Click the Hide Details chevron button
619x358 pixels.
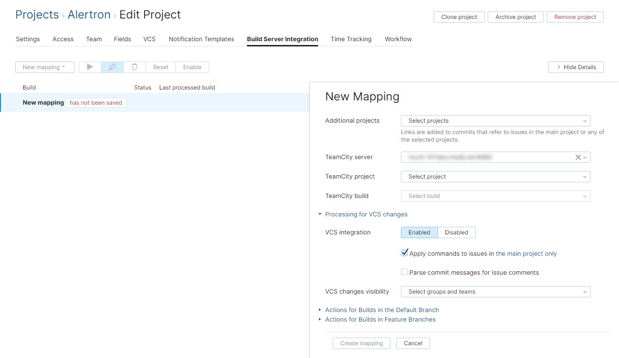[575, 67]
